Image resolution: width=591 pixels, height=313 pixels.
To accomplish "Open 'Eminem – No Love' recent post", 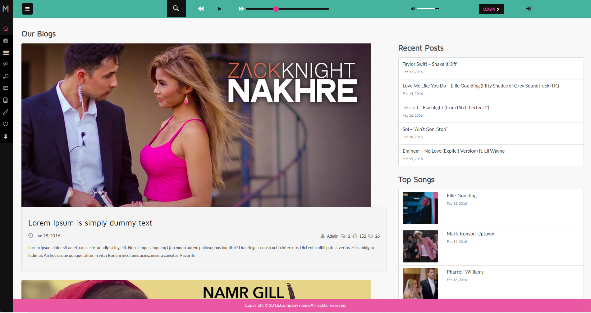I will click(454, 151).
